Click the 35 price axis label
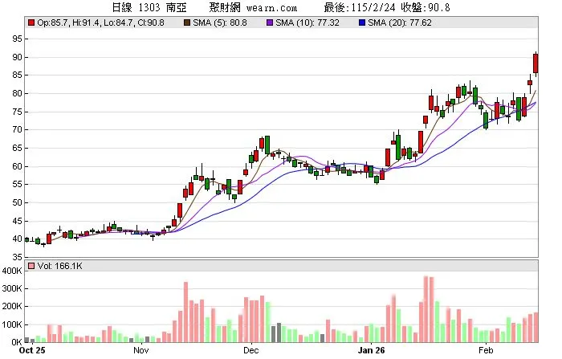This screenshot has height=359, width=562. coord(17,257)
